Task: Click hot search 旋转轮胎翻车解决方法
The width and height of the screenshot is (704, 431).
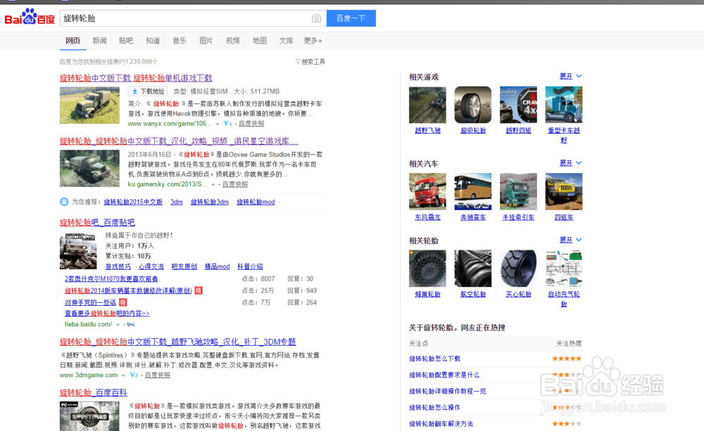Action: [441, 424]
